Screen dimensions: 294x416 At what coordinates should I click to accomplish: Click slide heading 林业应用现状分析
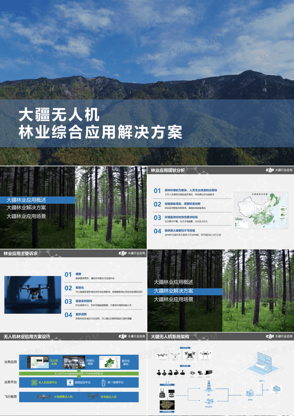point(168,170)
